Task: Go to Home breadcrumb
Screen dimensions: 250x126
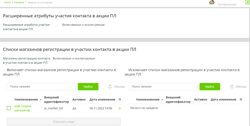Action: coord(7,2)
